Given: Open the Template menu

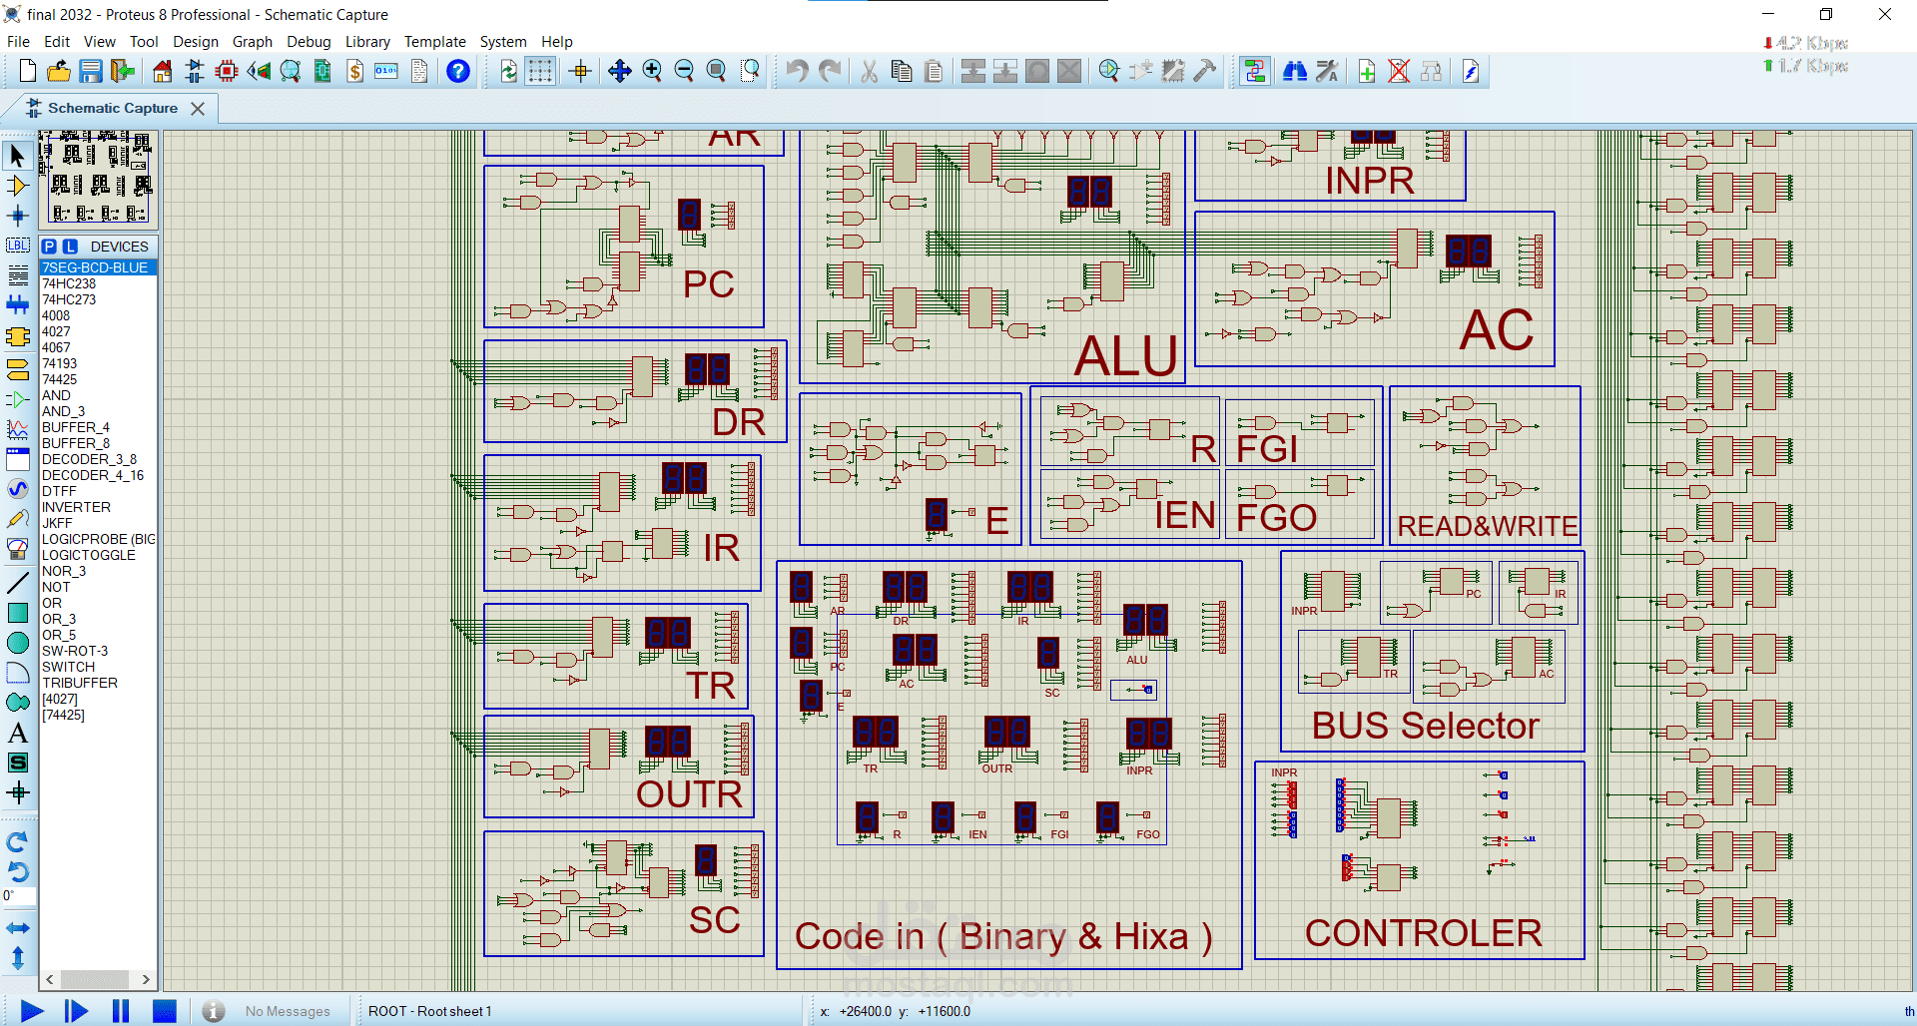Looking at the screenshot, I should pyautogui.click(x=435, y=42).
